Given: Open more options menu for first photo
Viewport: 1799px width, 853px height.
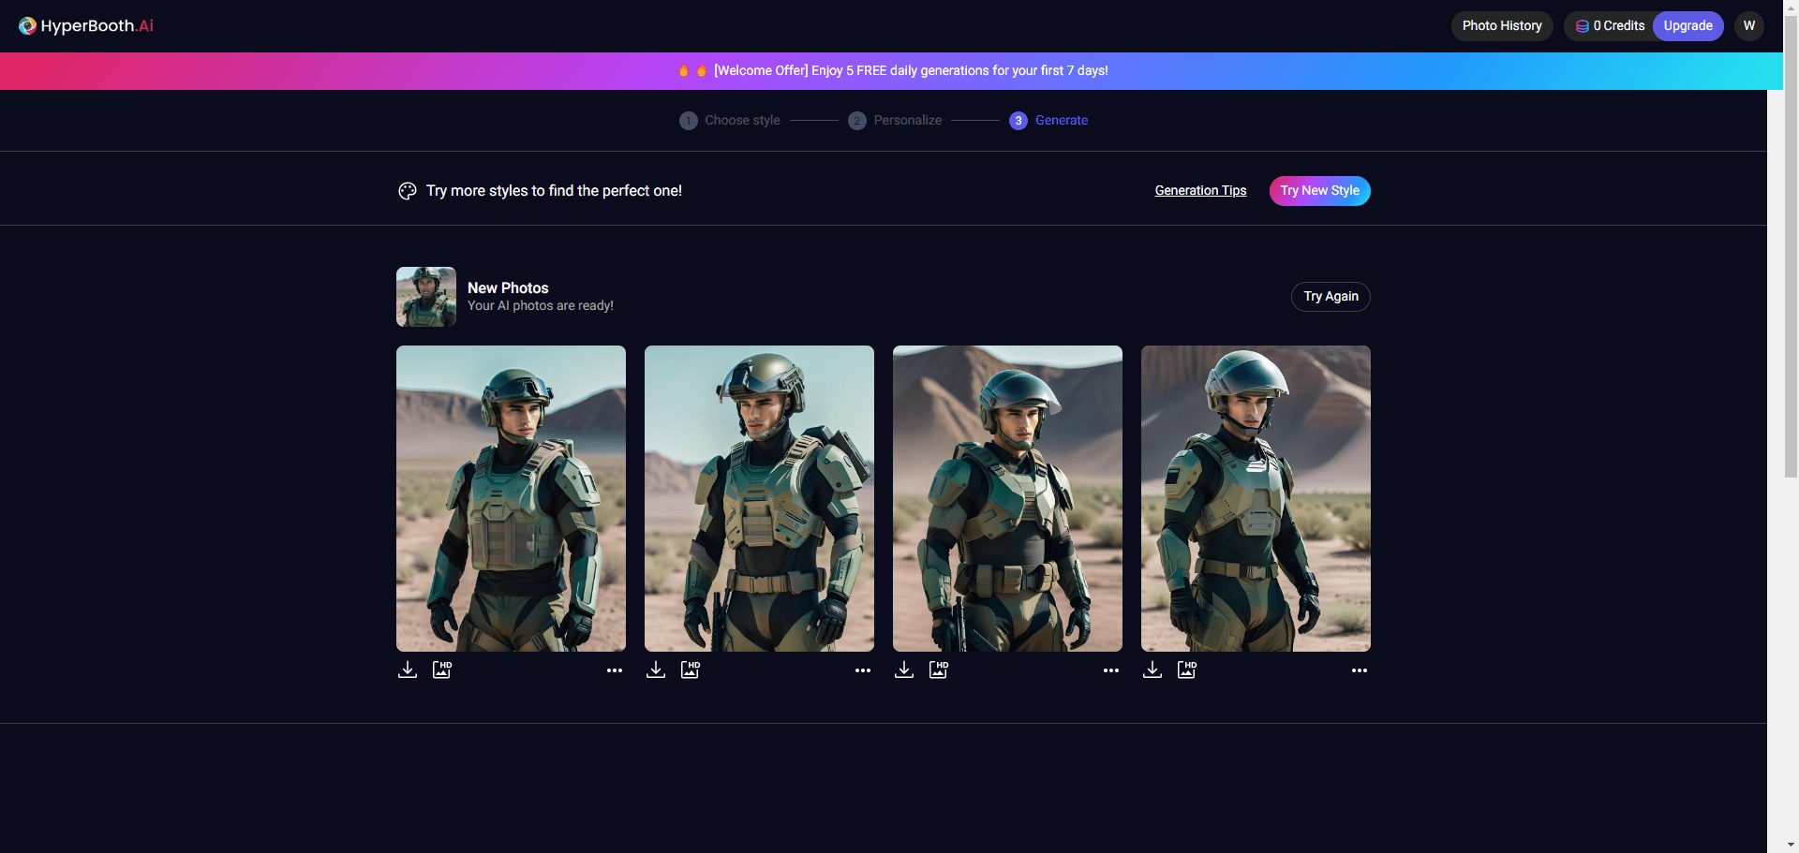Looking at the screenshot, I should click(x=615, y=670).
